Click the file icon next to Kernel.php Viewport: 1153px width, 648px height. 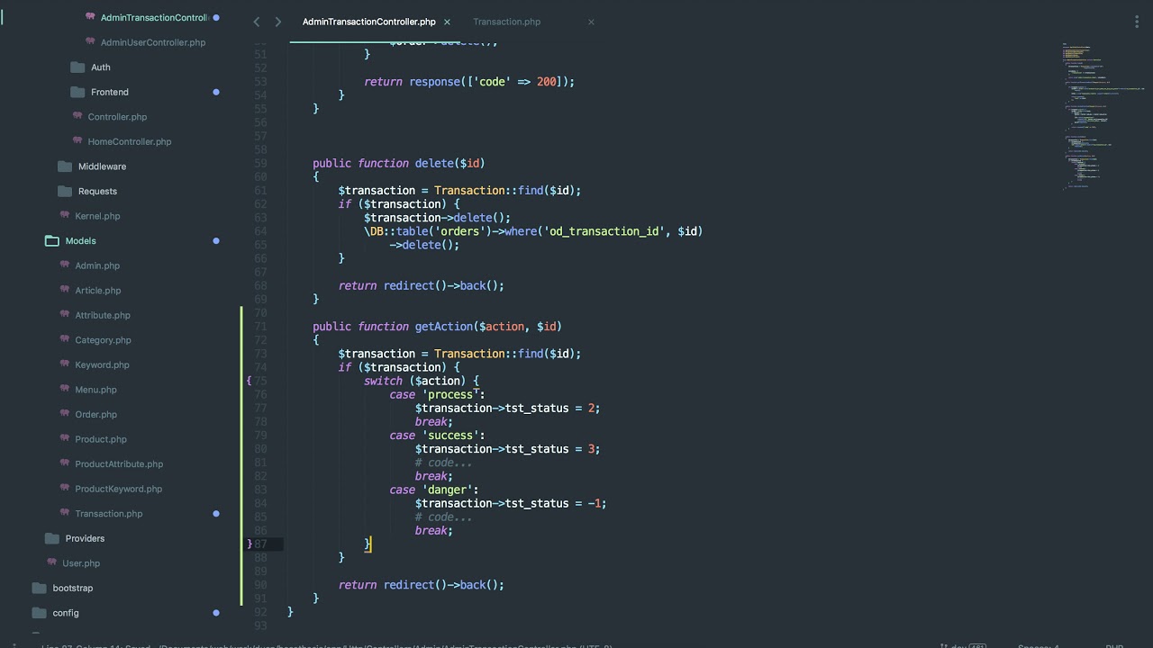coord(66,215)
